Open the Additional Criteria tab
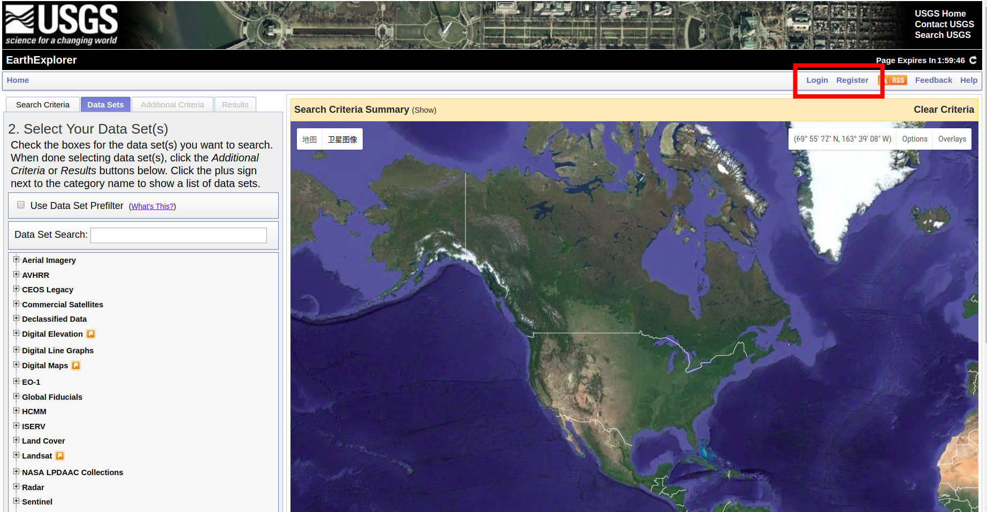This screenshot has width=987, height=512. click(172, 105)
